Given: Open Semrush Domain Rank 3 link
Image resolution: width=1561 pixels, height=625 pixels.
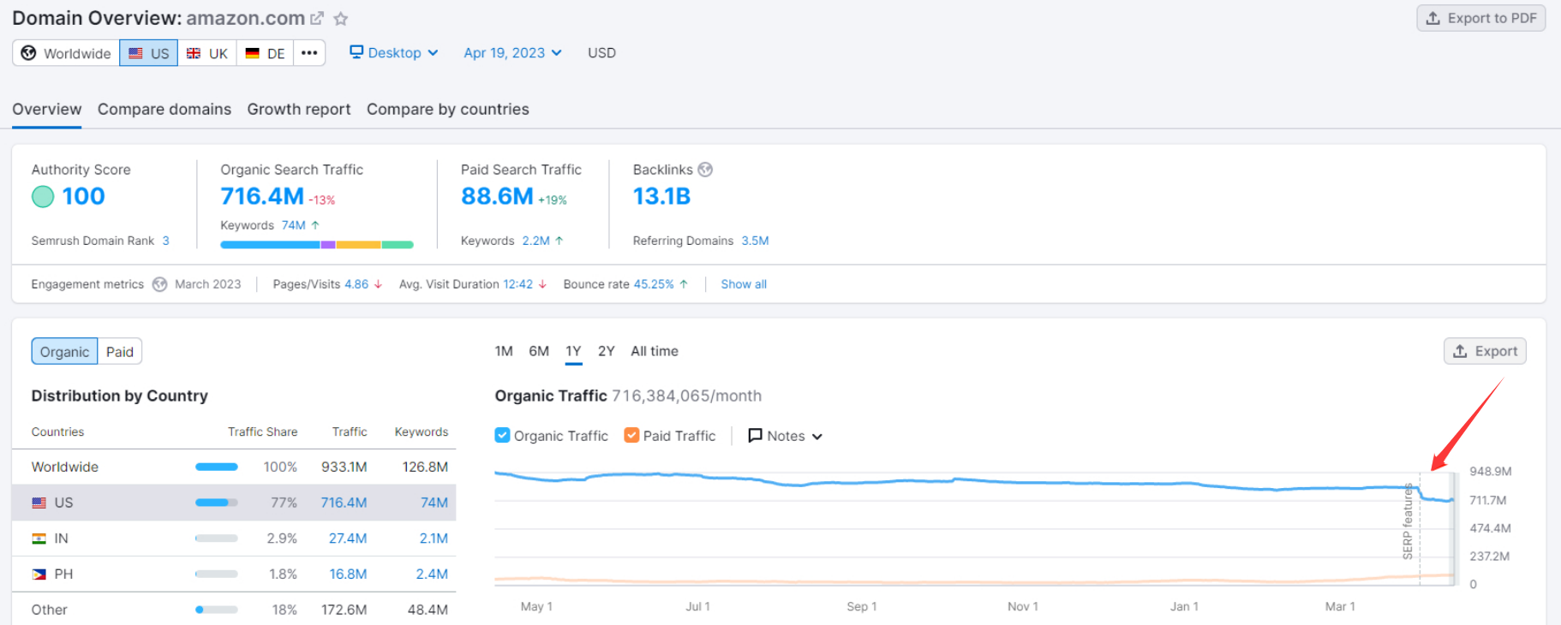Looking at the screenshot, I should (x=165, y=241).
